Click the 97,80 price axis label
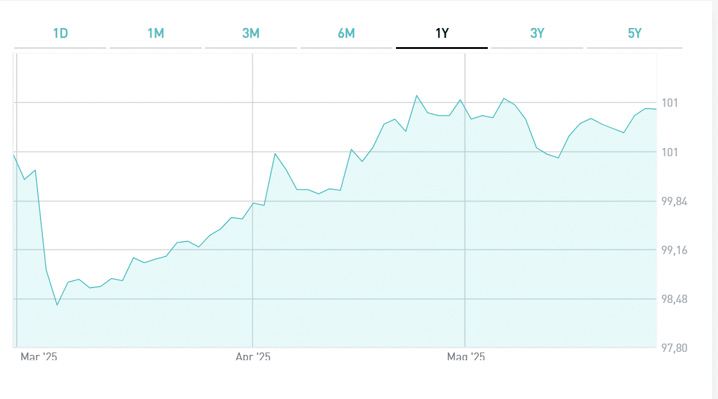The height and width of the screenshot is (399, 718). coord(674,348)
